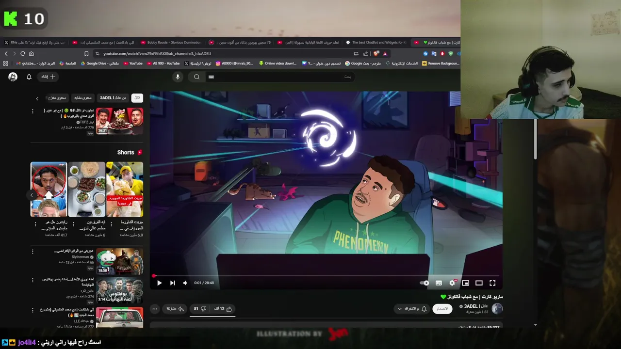This screenshot has width=621, height=349.
Task: Open options for the 6 مليون Short
Action: point(73,225)
